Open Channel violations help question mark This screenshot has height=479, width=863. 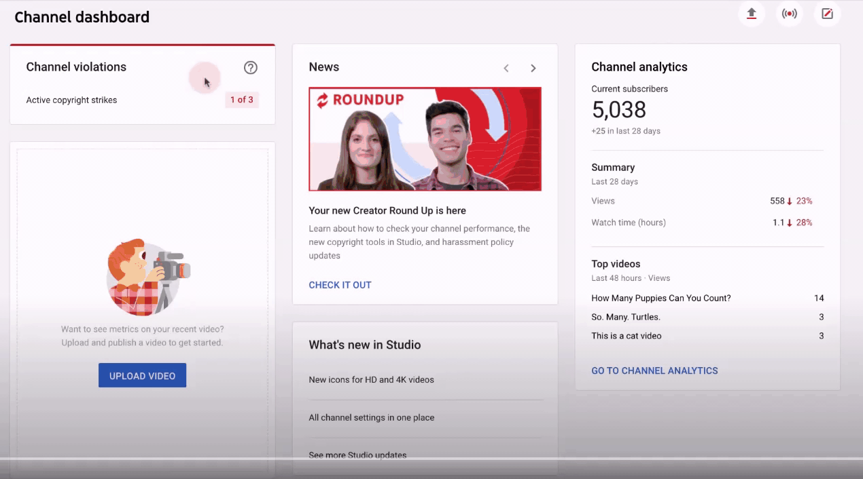251,67
